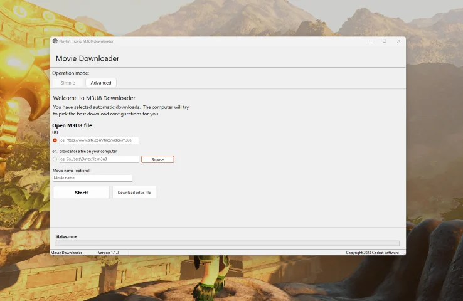The image size is (463, 301).
Task: Focus the Movie name input field
Action: pyautogui.click(x=92, y=178)
